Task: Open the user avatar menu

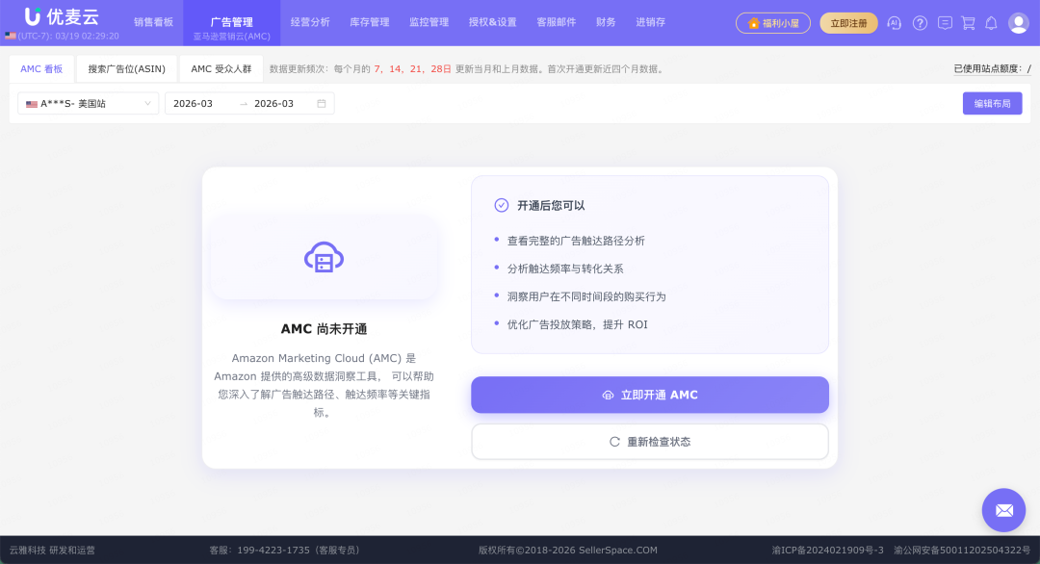Action: [1018, 22]
